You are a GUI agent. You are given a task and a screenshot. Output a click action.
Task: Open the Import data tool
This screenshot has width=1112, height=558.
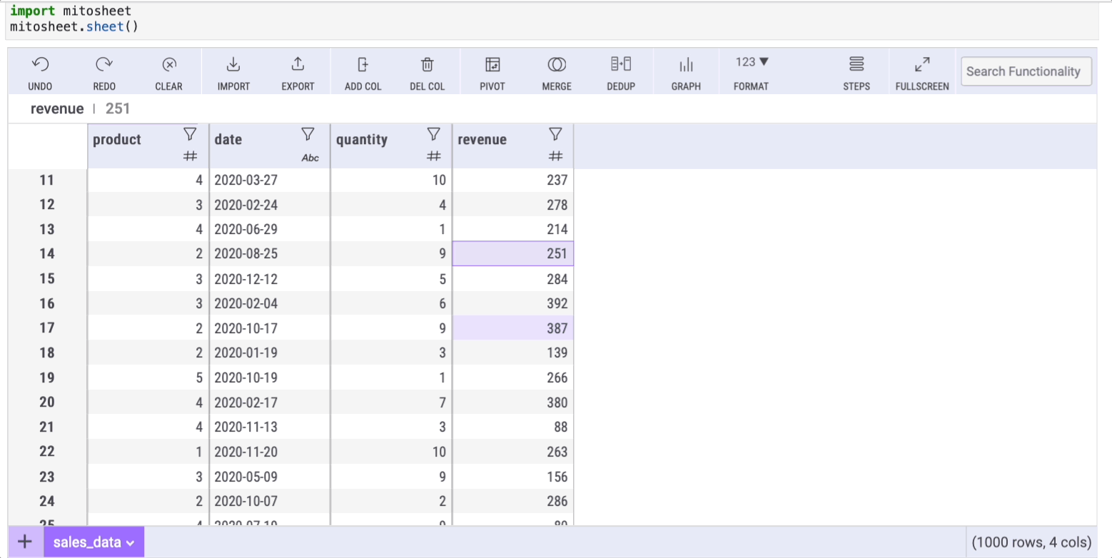[x=233, y=65]
